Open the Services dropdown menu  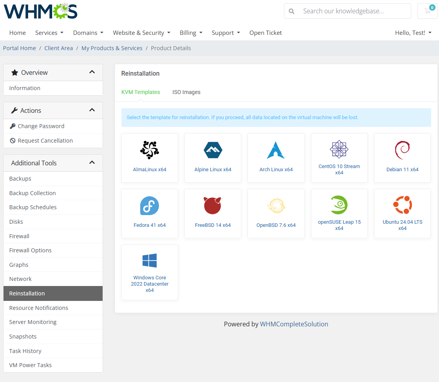pyautogui.click(x=49, y=33)
